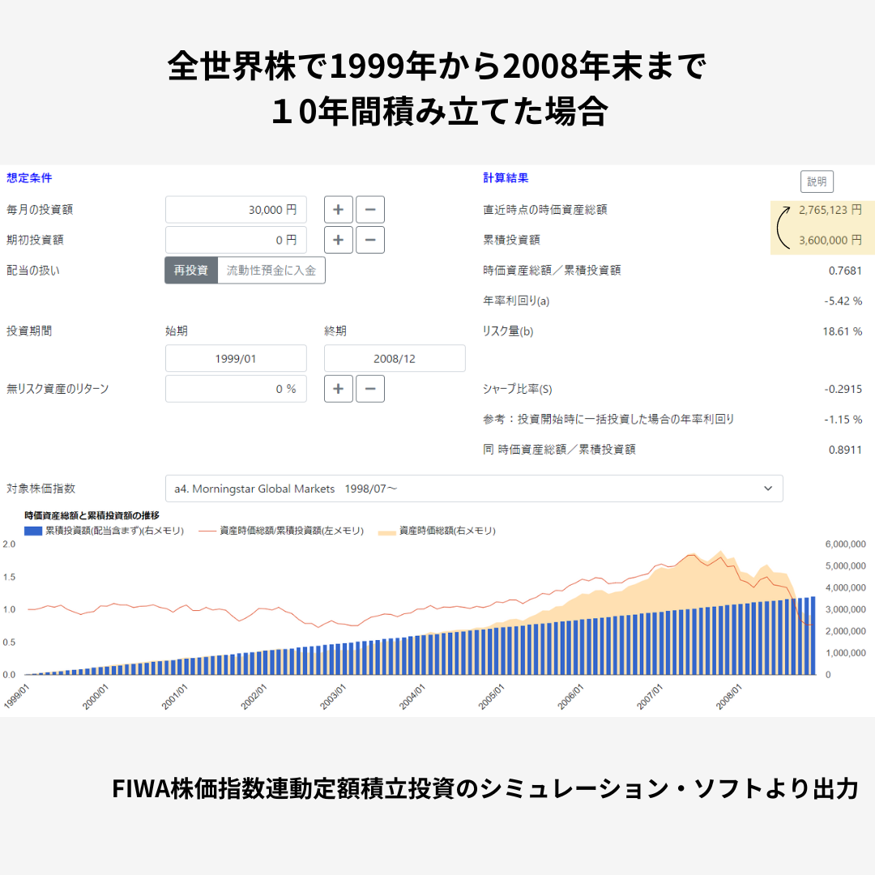Viewport: 875px width, 875px height.
Task: Toggle 資産時価総額/累積投資額 line legend
Action: coord(207,531)
